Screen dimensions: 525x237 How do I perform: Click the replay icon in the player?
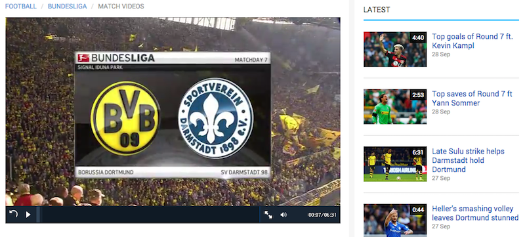click(x=13, y=214)
